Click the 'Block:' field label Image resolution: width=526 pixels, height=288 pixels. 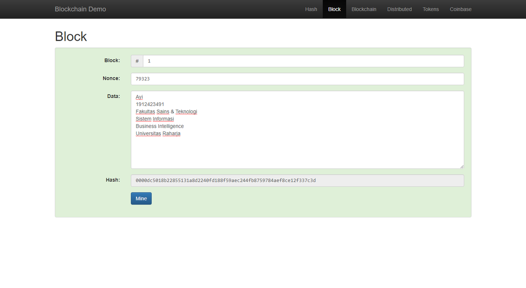112,60
